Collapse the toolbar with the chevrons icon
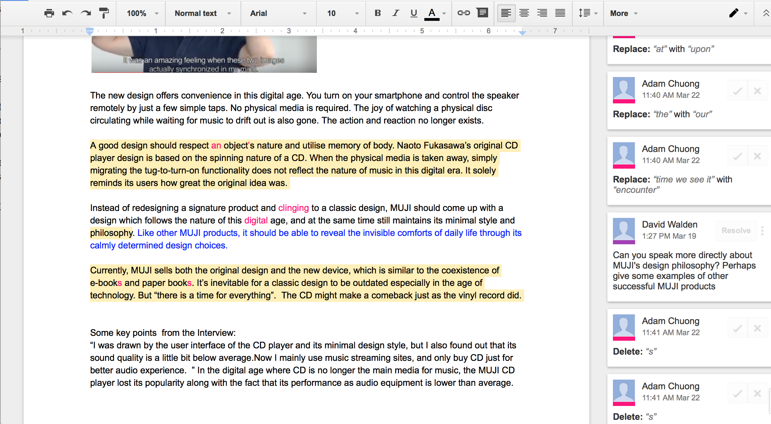 [766, 13]
